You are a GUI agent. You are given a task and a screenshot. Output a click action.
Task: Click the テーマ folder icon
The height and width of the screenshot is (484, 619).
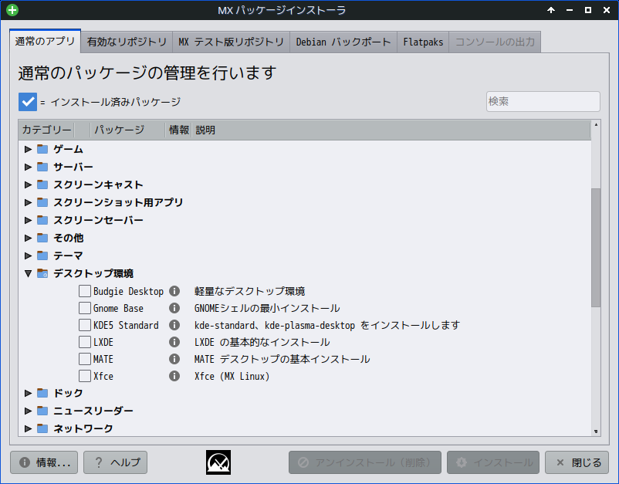pyautogui.click(x=42, y=256)
